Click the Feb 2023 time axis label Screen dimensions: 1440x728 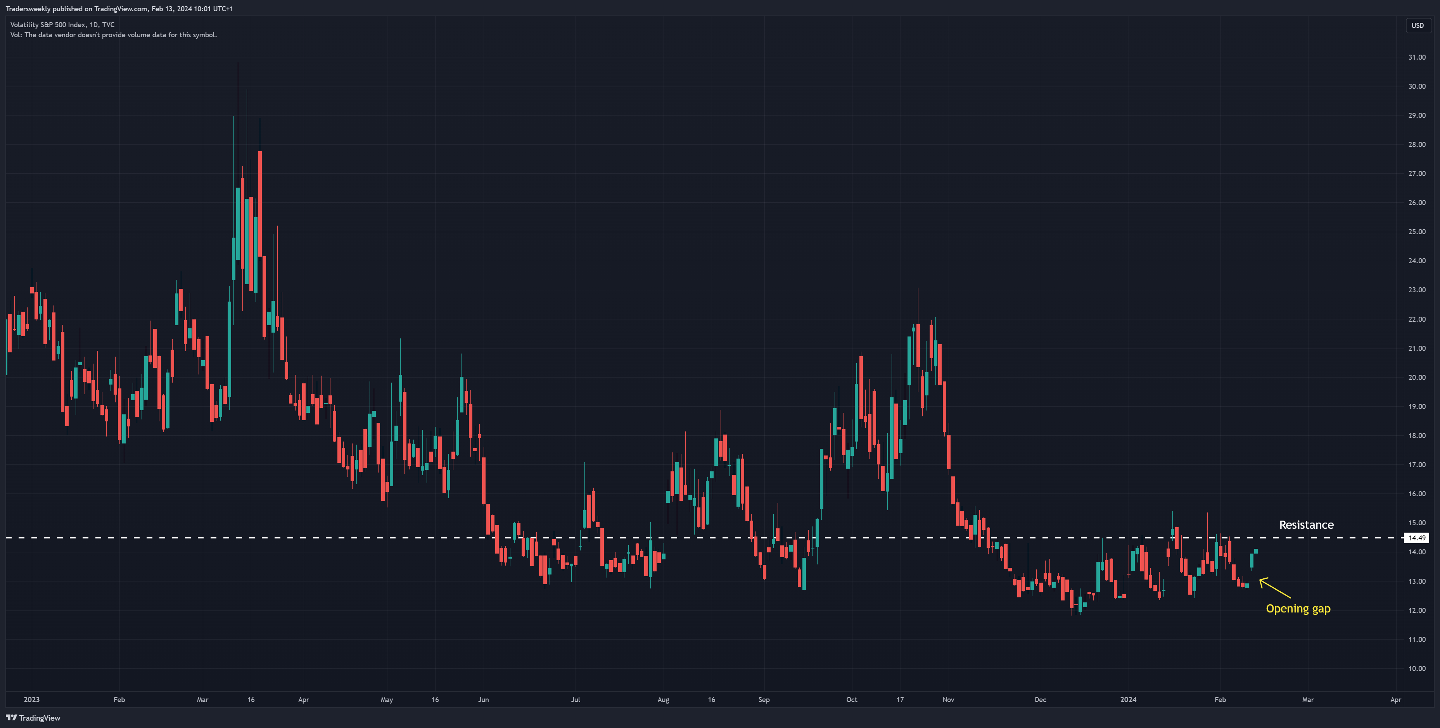click(x=119, y=699)
